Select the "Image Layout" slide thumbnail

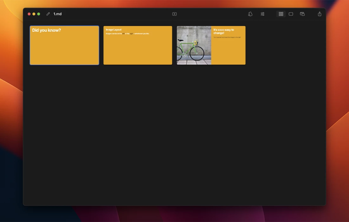[x=138, y=48]
